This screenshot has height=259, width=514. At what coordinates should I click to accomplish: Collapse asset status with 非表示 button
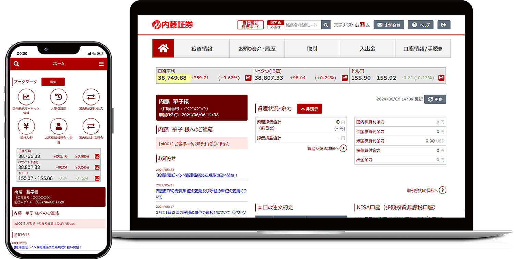click(x=309, y=109)
